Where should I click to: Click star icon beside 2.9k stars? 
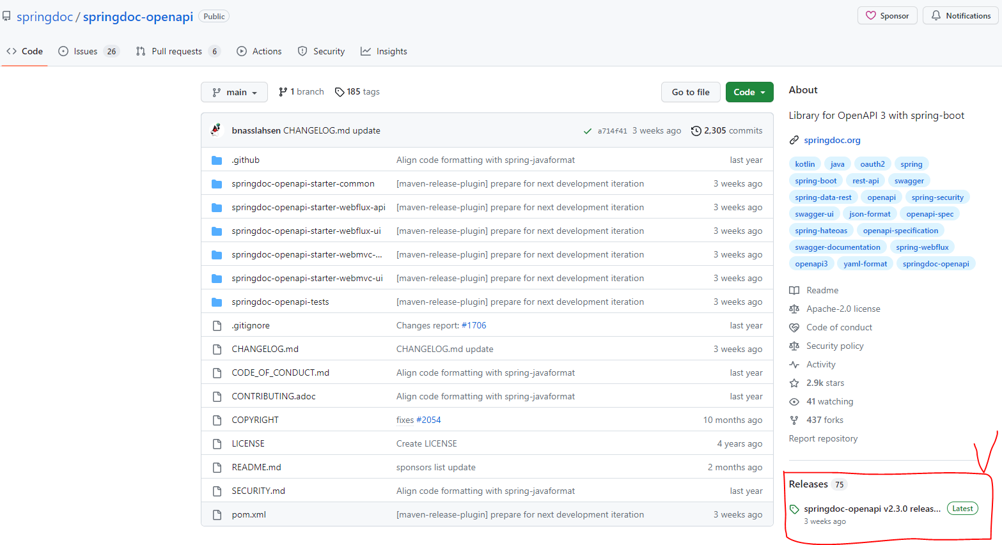click(794, 383)
